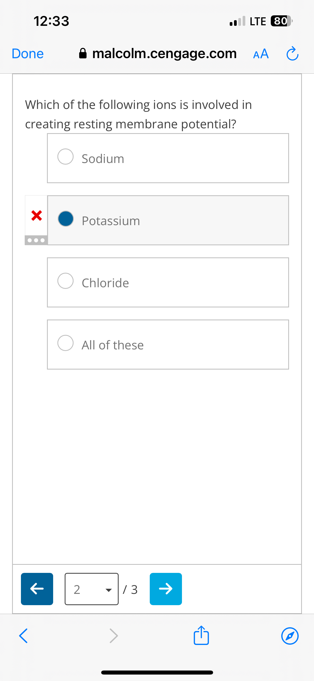Image resolution: width=314 pixels, height=681 pixels.
Task: Tap the three-dot ellipsis under the X marker
Action: click(36, 240)
